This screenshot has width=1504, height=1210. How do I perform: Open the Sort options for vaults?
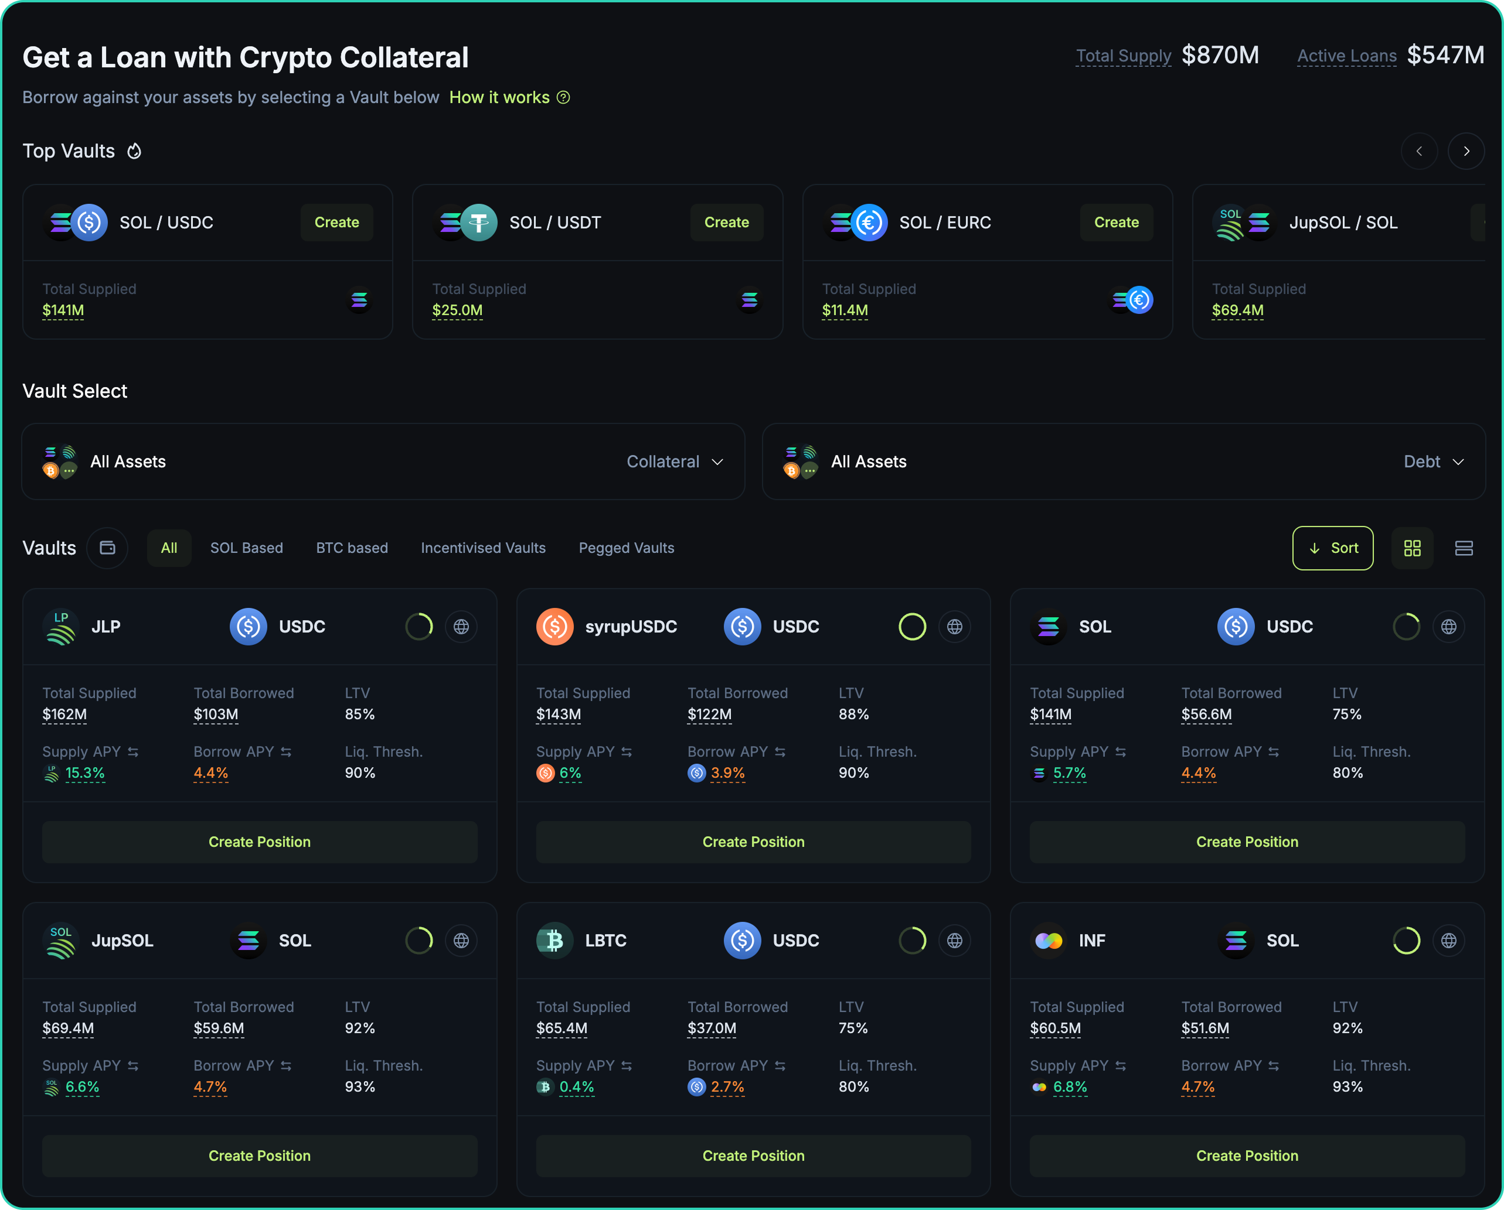click(x=1332, y=549)
